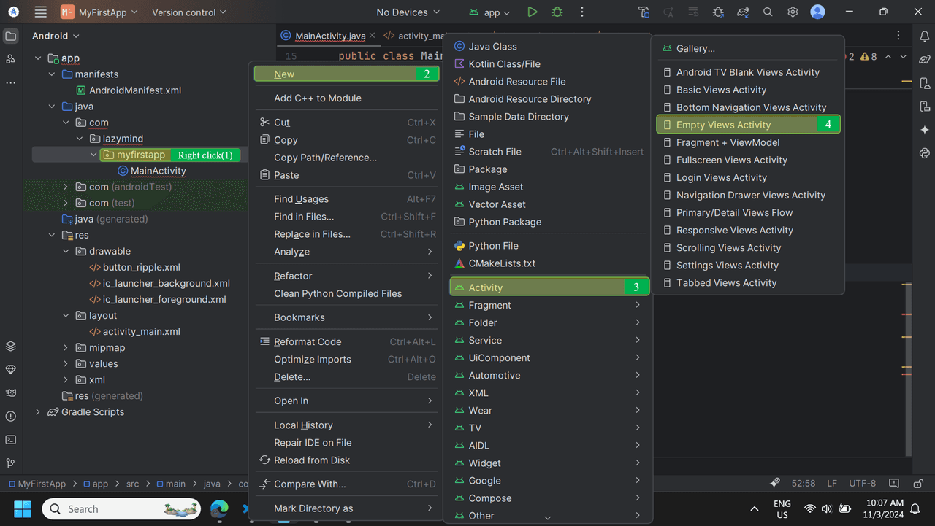Viewport: 935px width, 526px height.
Task: Expand the mipmap folder
Action: click(x=66, y=347)
